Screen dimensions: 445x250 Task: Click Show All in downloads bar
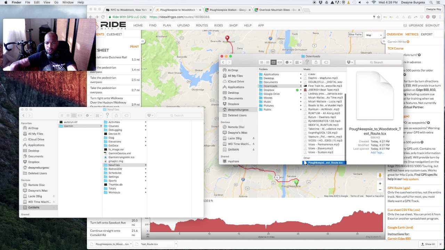[427, 244]
